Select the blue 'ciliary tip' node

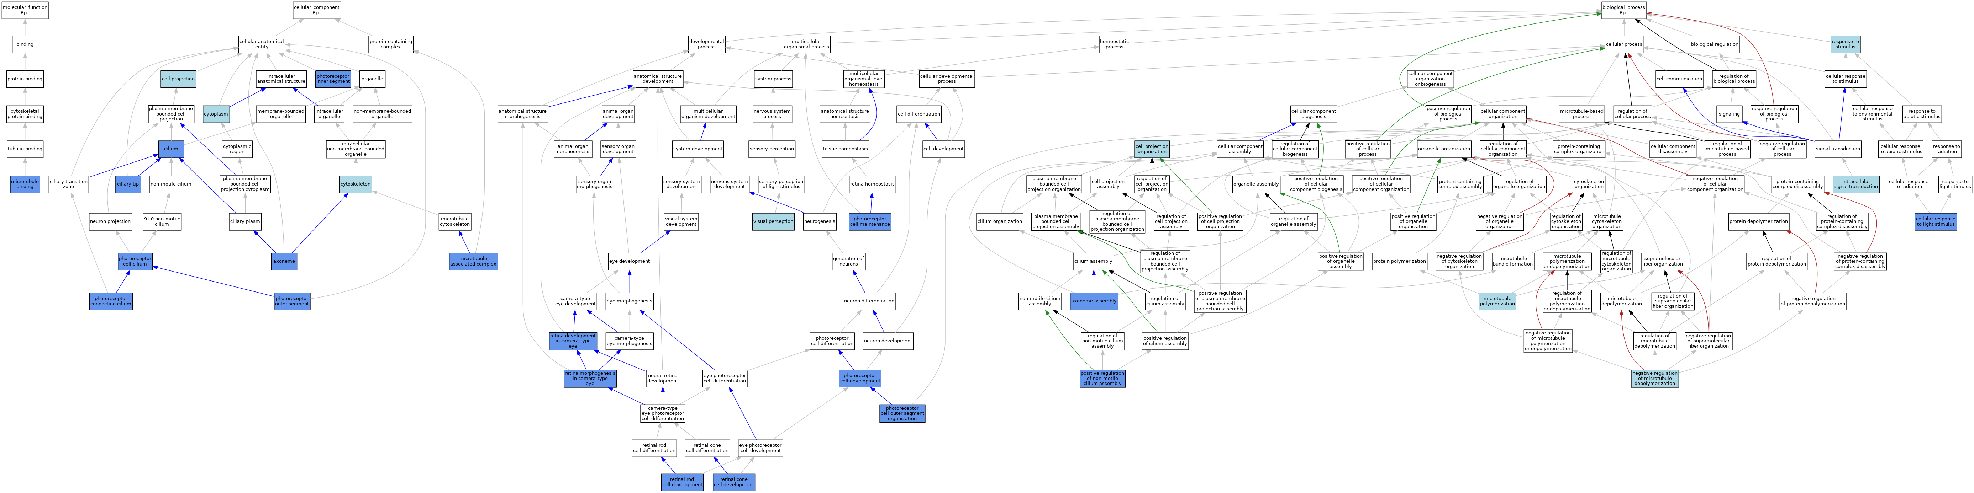[128, 184]
